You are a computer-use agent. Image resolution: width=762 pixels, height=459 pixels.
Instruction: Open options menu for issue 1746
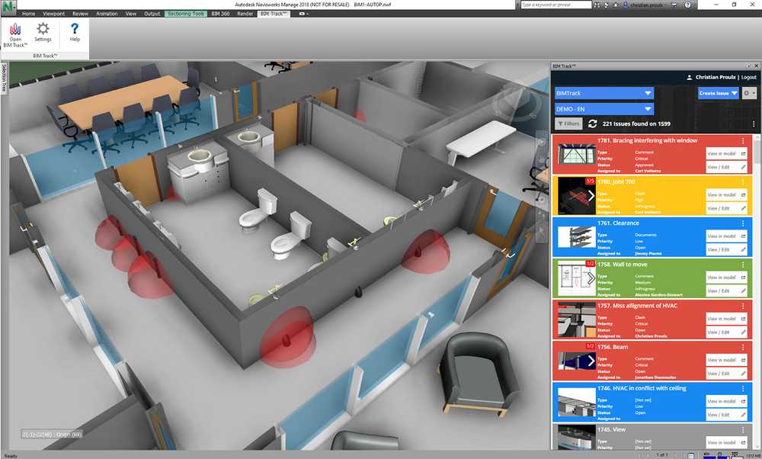(742, 389)
